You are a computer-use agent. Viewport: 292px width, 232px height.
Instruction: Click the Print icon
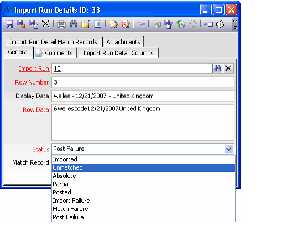point(61,24)
